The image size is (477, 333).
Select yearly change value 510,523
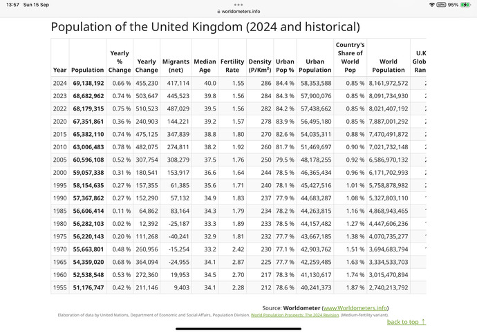click(x=147, y=108)
